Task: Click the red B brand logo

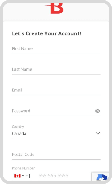Action: (x=54, y=9)
